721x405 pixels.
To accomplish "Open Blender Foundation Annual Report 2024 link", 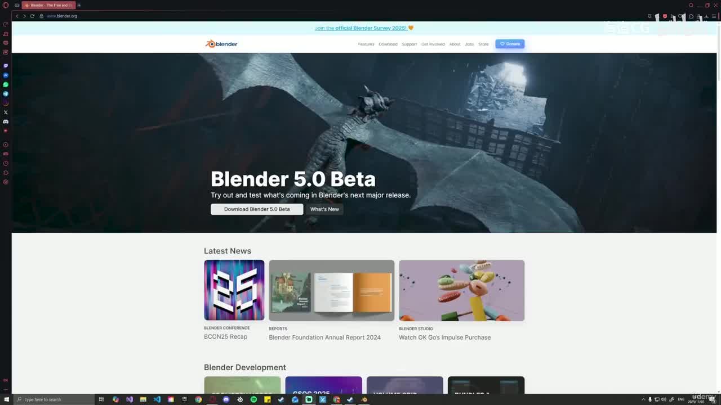I will tap(324, 337).
